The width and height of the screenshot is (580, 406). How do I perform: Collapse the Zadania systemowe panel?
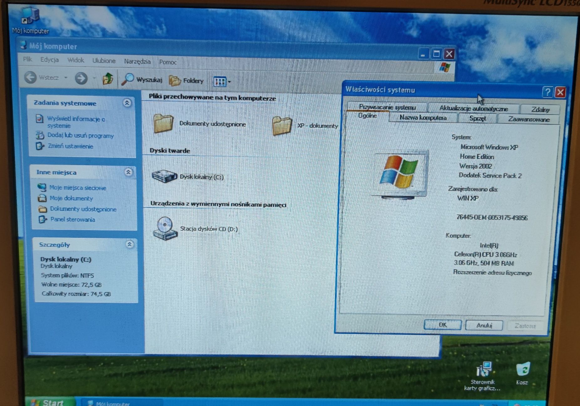coord(127,103)
